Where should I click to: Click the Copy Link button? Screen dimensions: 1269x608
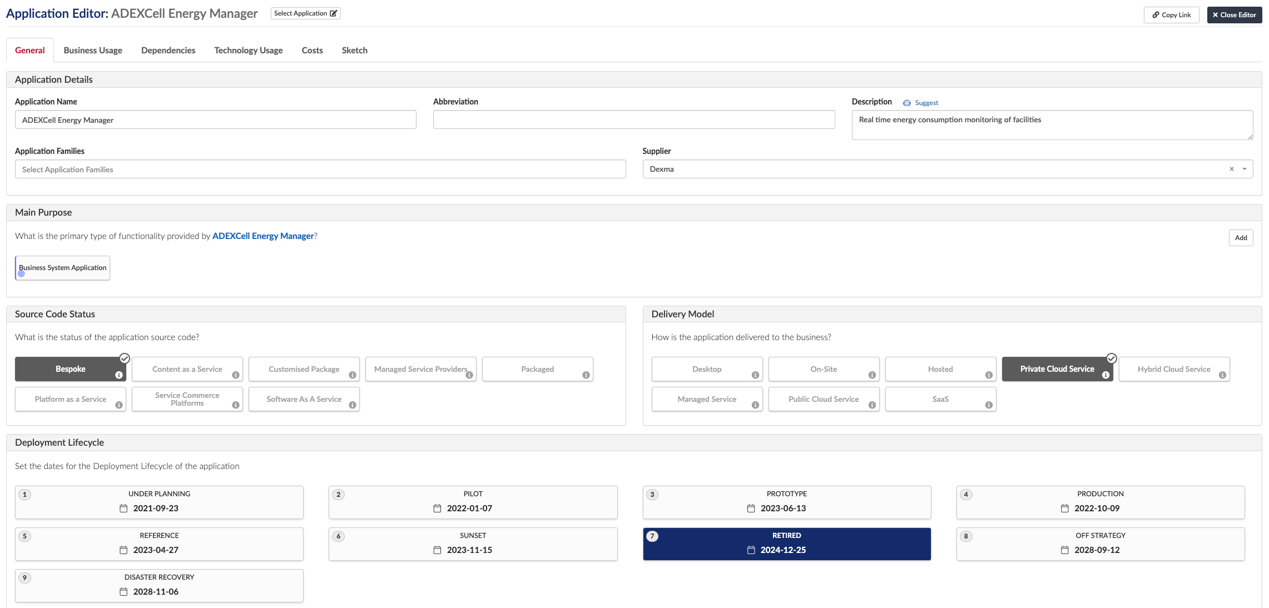point(1171,15)
